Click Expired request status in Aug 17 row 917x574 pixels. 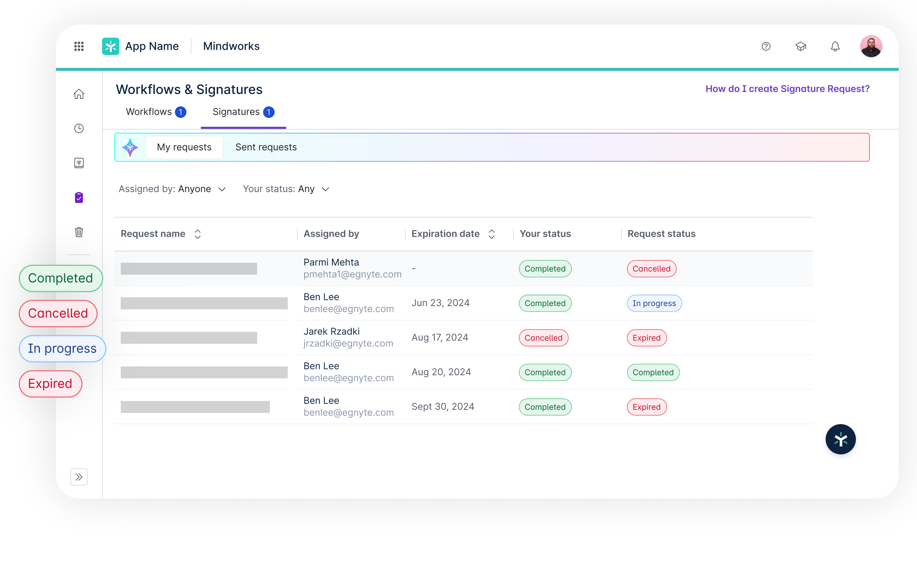(x=647, y=338)
